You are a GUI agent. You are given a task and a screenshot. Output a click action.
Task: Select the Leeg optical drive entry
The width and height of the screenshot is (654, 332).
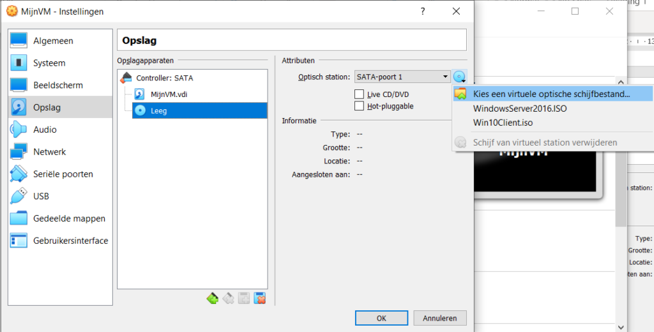[160, 110]
